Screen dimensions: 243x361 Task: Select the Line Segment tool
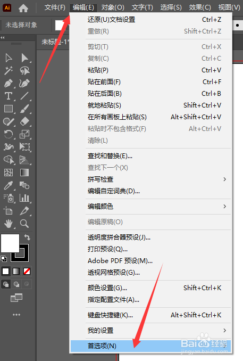tap(24, 96)
